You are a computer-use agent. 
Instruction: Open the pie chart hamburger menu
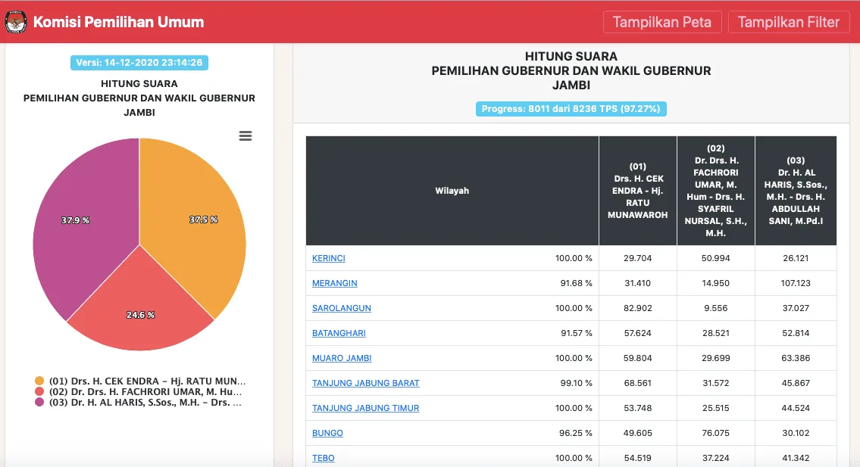(245, 135)
